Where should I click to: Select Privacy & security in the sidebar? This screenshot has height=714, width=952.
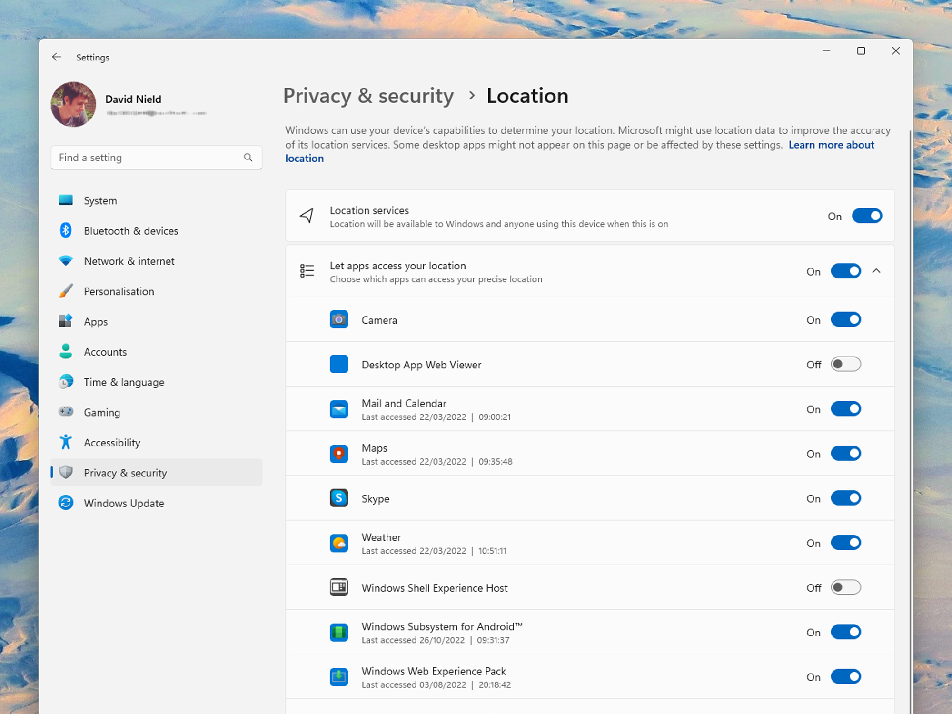coord(125,473)
